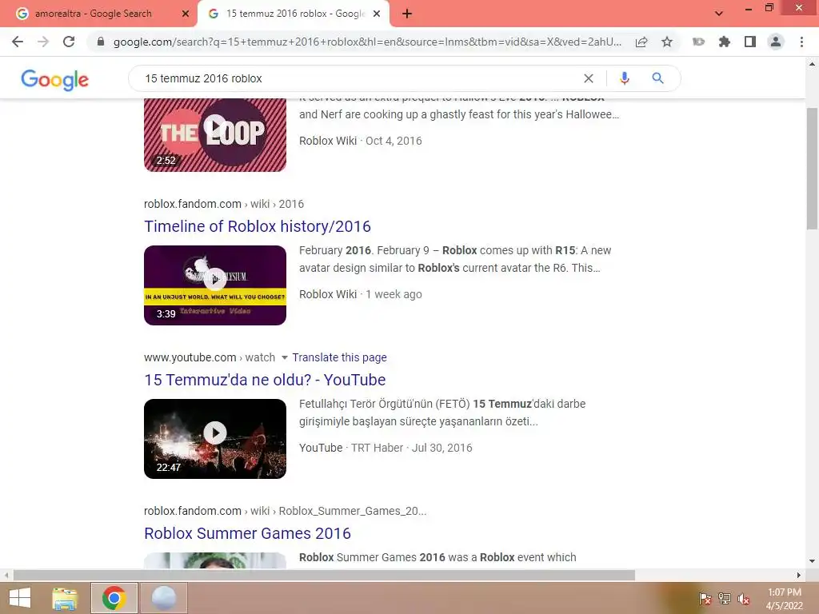Click the horizontal scrollbar thumb
This screenshot has height=614, width=819.
[x=325, y=575]
